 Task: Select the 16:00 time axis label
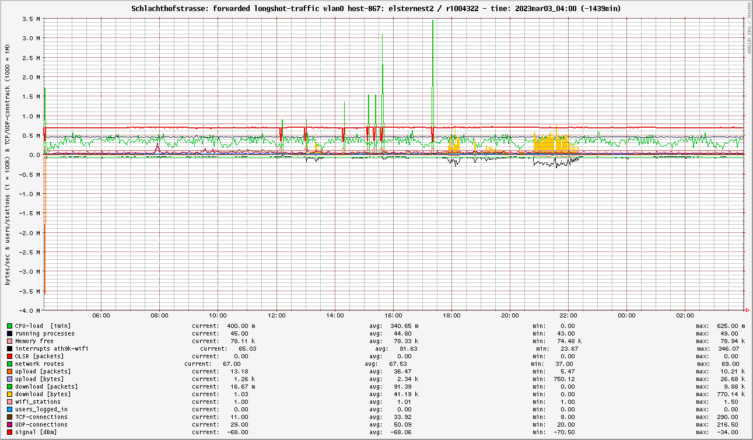point(393,316)
